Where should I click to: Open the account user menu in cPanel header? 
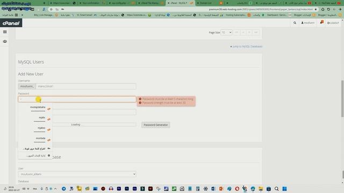pos(308,23)
